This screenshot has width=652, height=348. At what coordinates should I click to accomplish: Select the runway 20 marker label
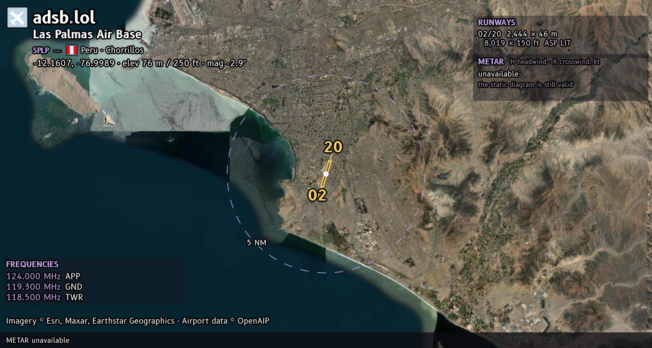pyautogui.click(x=333, y=147)
